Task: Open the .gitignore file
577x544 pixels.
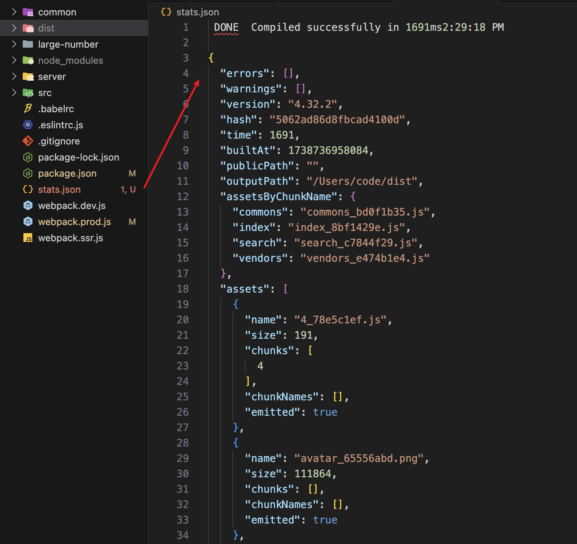Action: click(59, 141)
